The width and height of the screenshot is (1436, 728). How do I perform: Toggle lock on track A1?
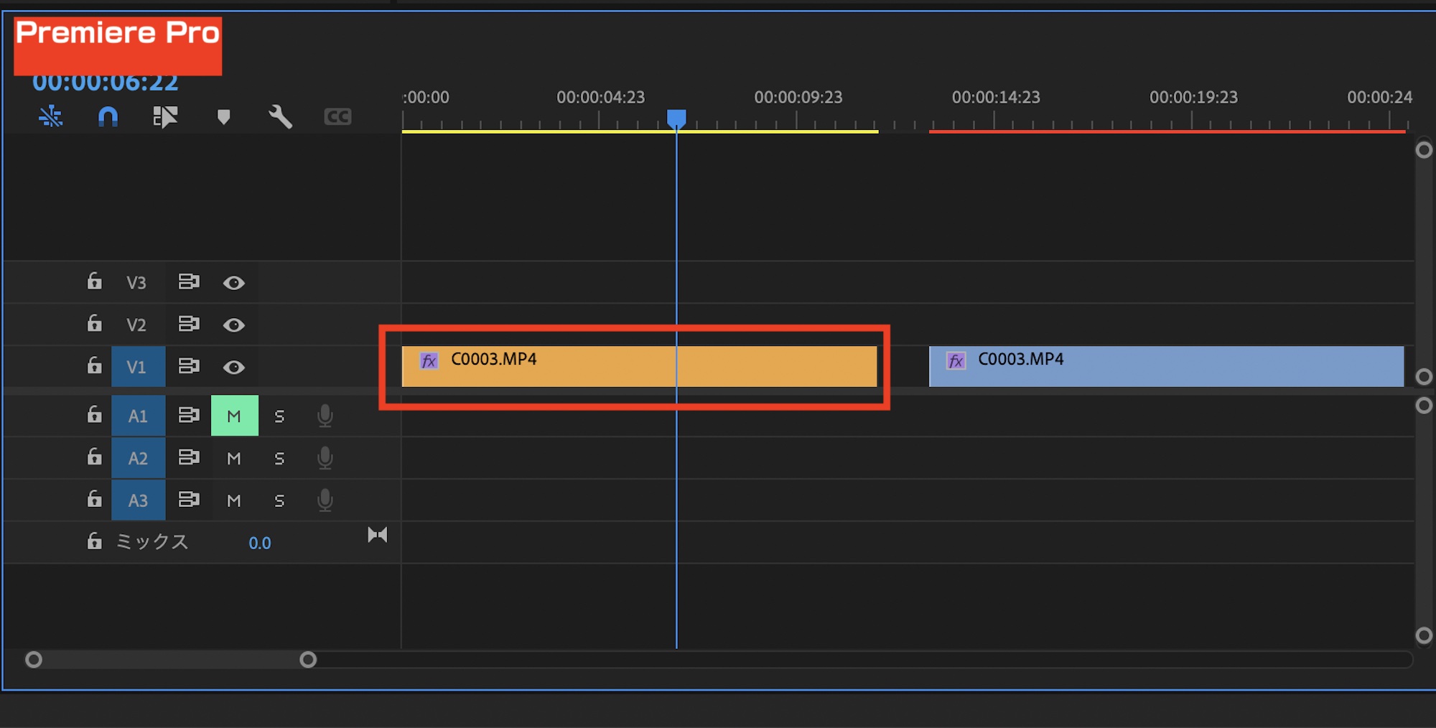(94, 414)
